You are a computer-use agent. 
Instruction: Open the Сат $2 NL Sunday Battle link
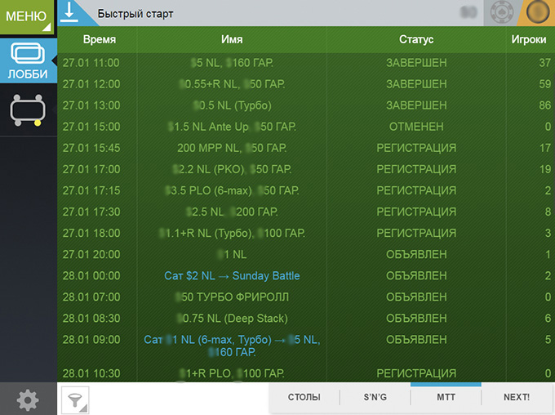[232, 276]
